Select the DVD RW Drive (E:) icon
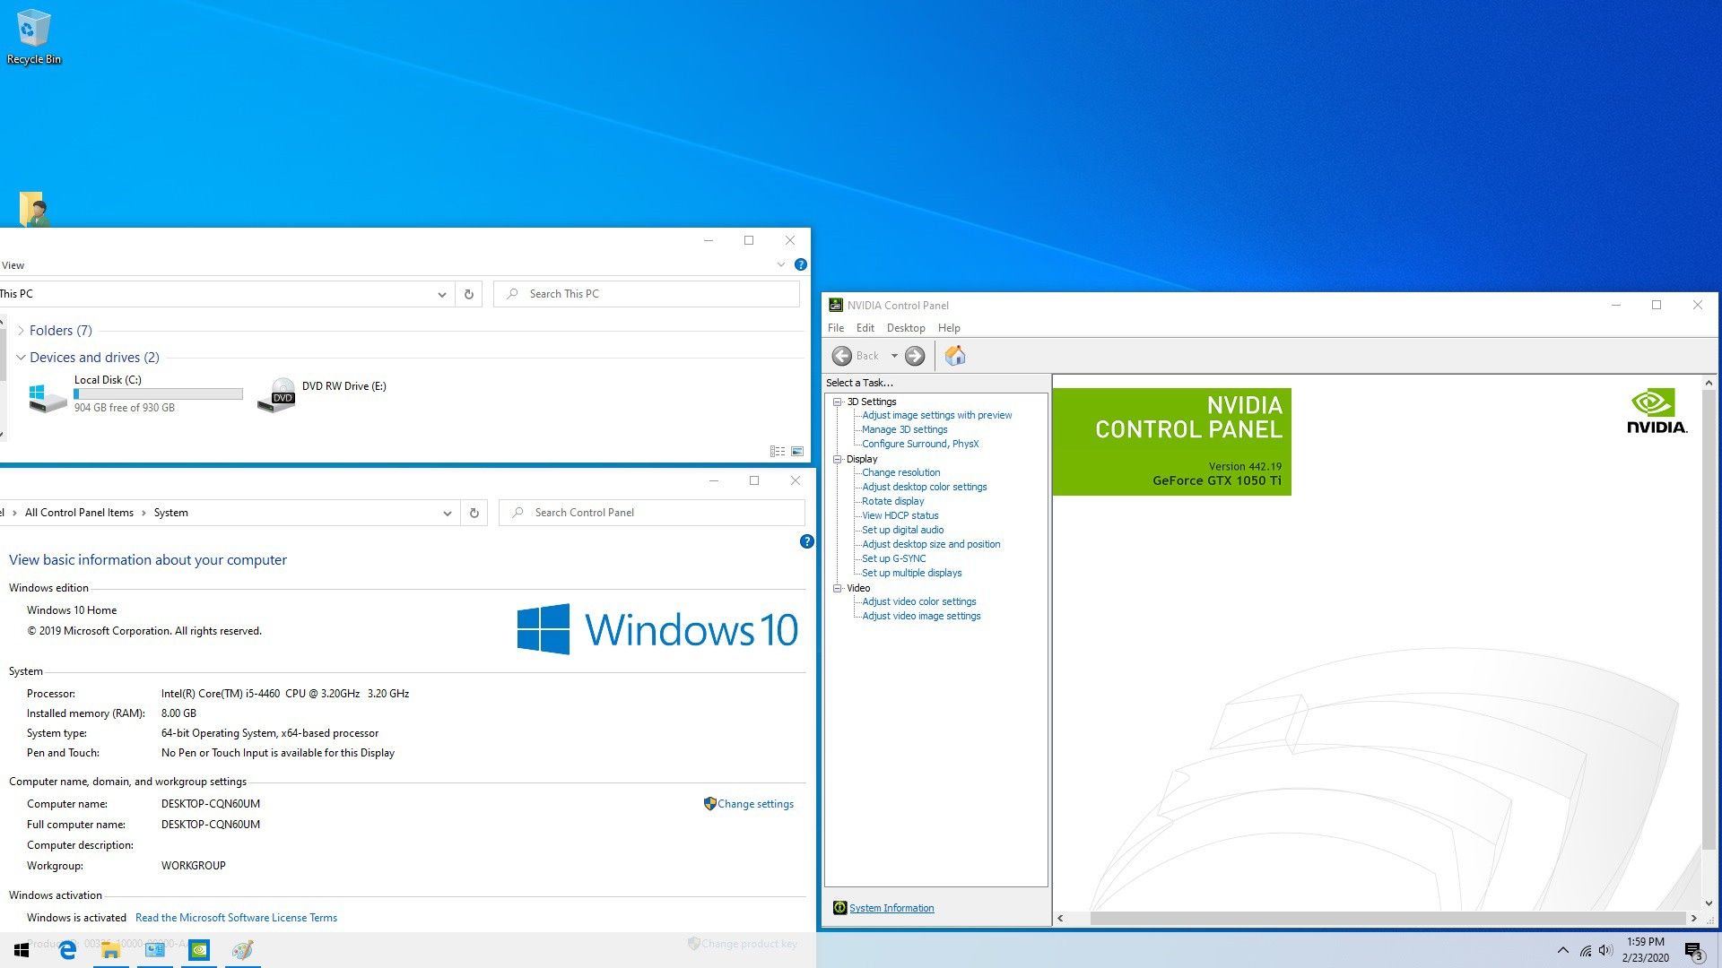 pos(276,395)
